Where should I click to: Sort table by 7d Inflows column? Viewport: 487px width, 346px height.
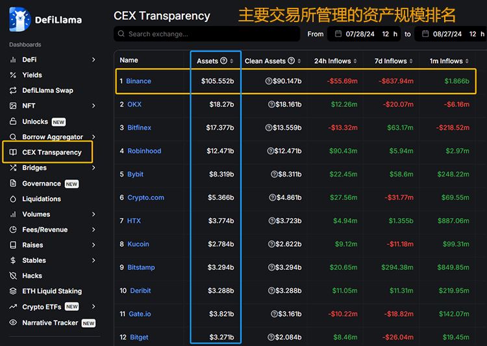tap(411, 61)
